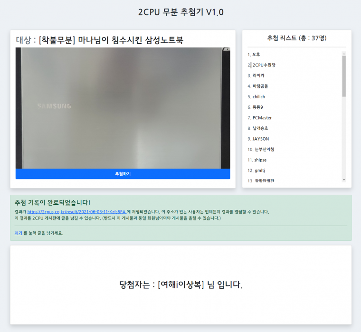361x332 pixels.
Task: Select list entry 6. 통통9
Action: pyautogui.click(x=255, y=107)
